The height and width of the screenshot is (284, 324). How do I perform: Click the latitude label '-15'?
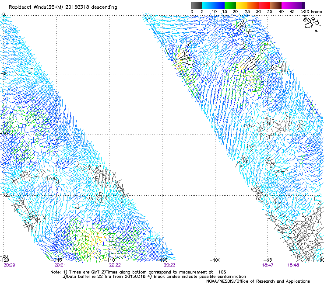point(4,194)
